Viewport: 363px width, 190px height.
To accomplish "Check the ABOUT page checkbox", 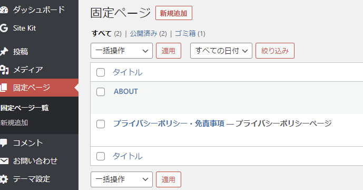I will point(101,92).
